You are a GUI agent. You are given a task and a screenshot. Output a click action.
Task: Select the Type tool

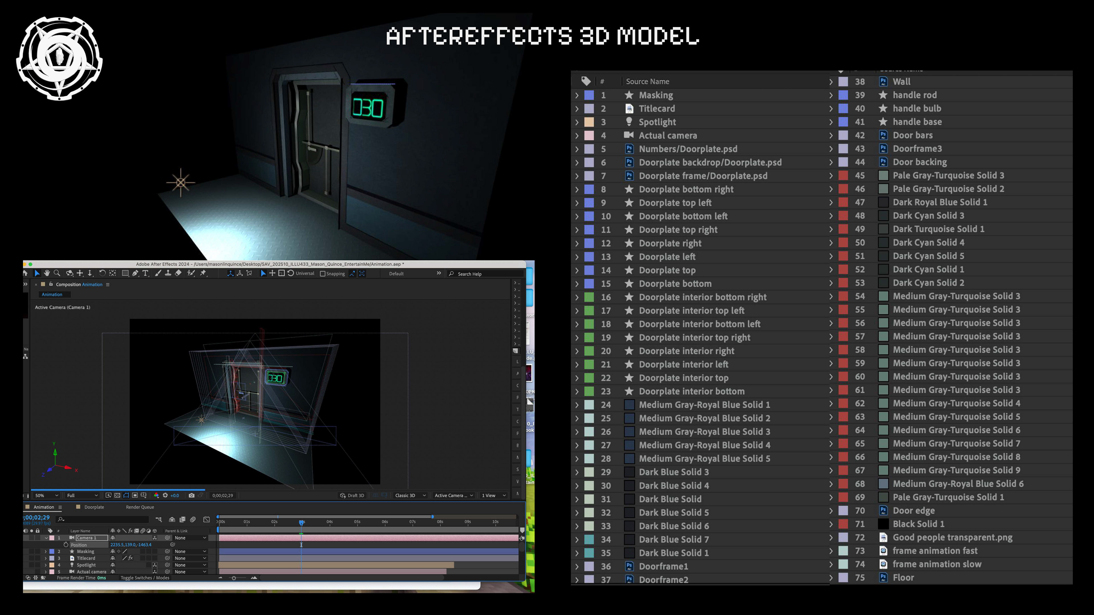pos(145,273)
